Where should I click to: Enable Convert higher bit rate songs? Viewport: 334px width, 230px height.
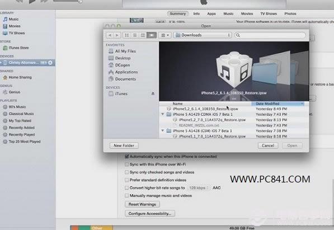[x=127, y=188]
